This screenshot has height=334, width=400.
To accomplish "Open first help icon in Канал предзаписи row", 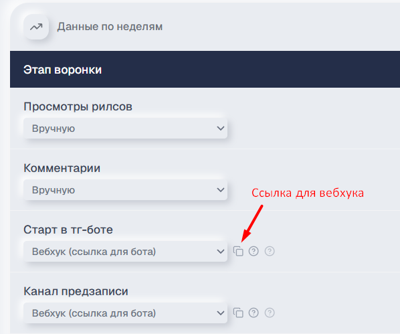I will click(x=254, y=313).
